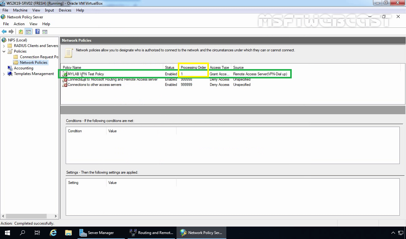Collapse the Policies tree node
The height and width of the screenshot is (239, 406).
point(4,51)
